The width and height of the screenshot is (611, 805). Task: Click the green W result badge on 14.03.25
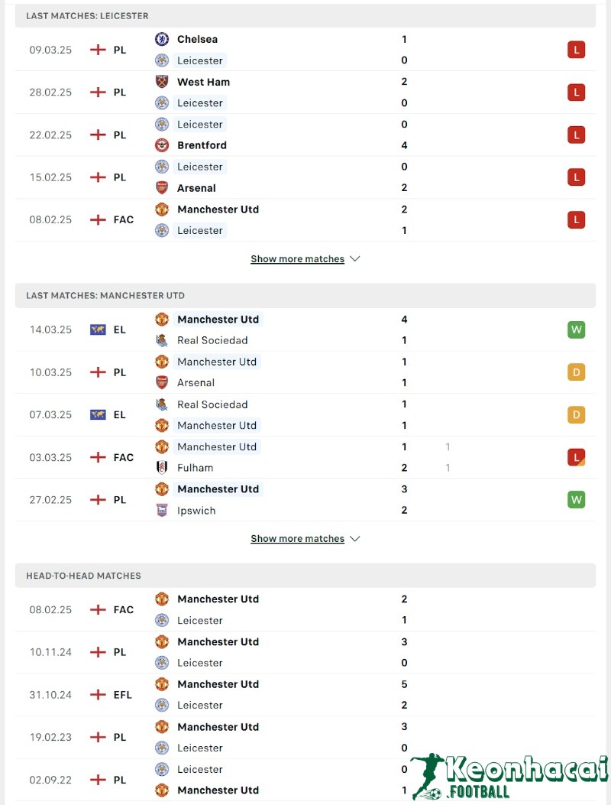tap(577, 329)
